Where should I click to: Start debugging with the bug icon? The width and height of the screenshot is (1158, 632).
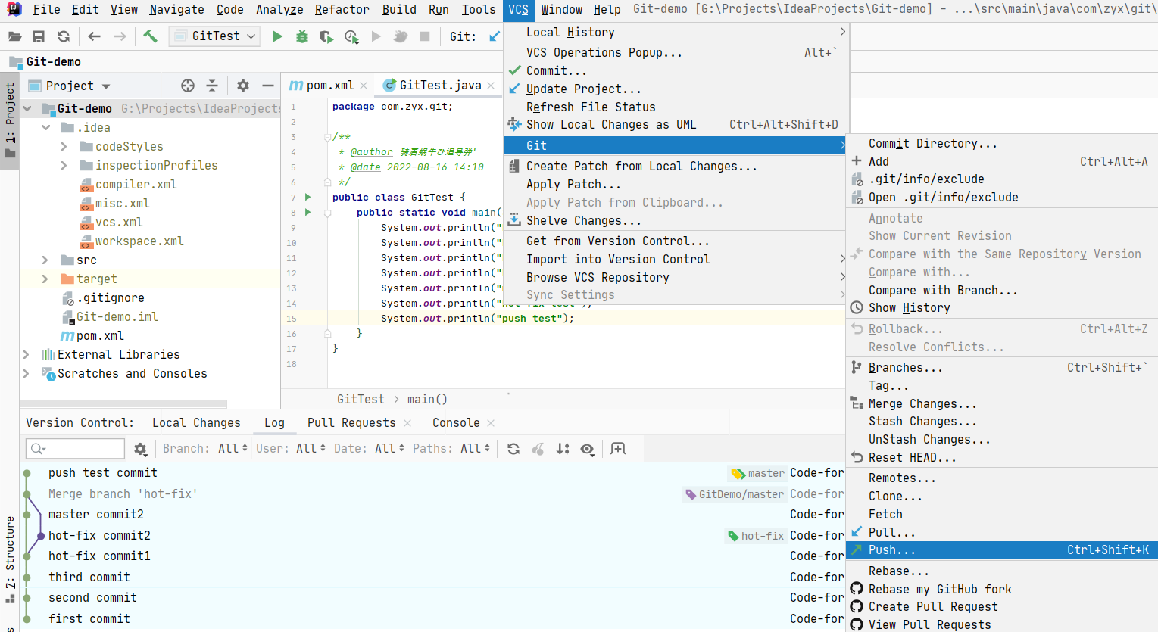point(302,36)
